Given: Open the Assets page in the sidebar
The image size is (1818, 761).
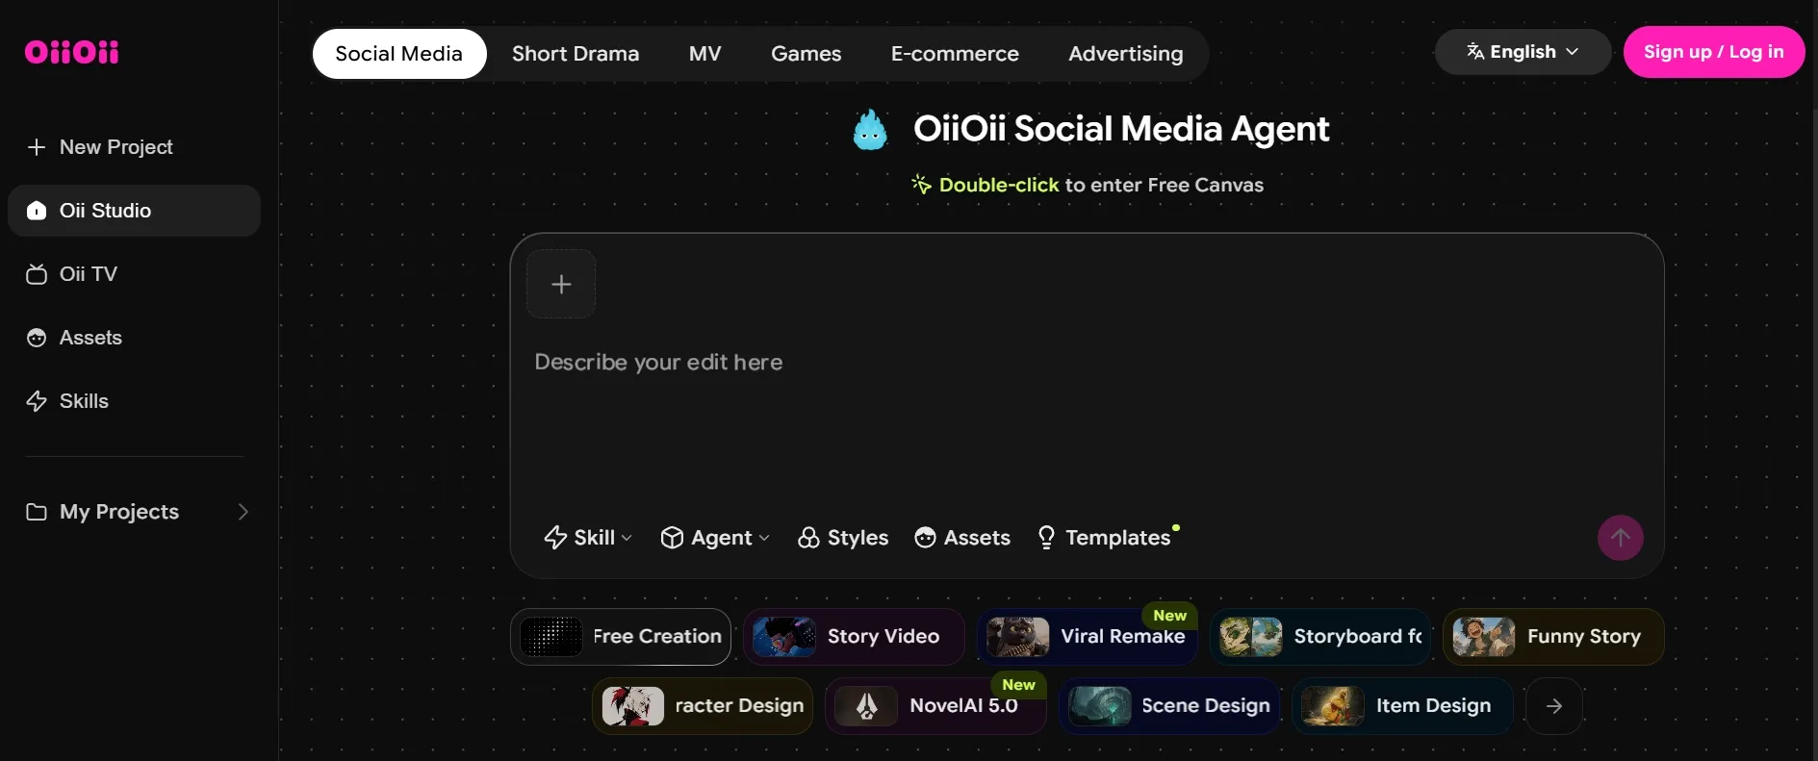Looking at the screenshot, I should pyautogui.click(x=134, y=338).
